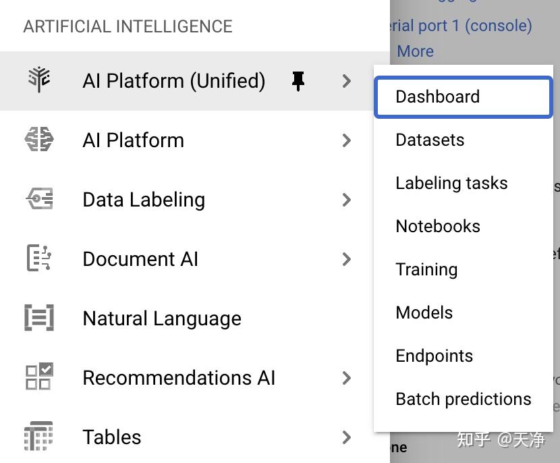Screen dimensions: 560x463
Task: Select the Data Labeling tag icon
Action: click(38, 199)
